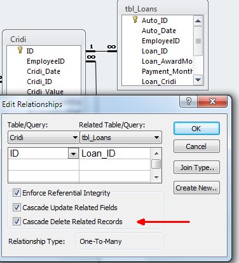
Task: Click the up arrow of tbl_Loans field list scrollbar
Action: point(198,21)
